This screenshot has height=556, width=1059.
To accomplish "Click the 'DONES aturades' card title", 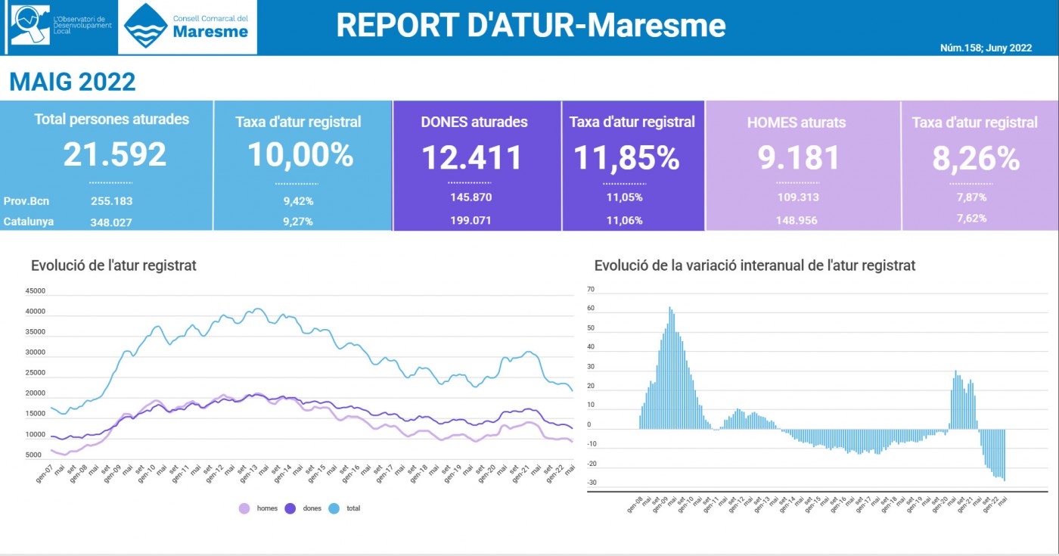I will coord(474,123).
